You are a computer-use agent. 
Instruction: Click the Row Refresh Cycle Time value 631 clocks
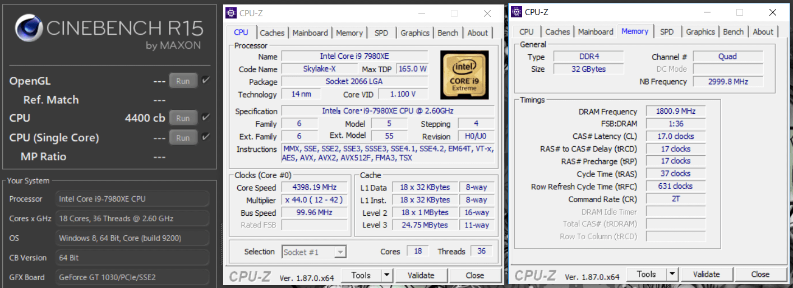(676, 186)
